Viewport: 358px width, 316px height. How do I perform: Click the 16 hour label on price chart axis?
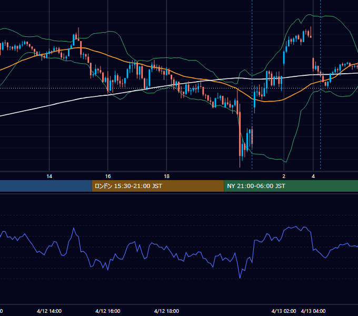(x=108, y=176)
